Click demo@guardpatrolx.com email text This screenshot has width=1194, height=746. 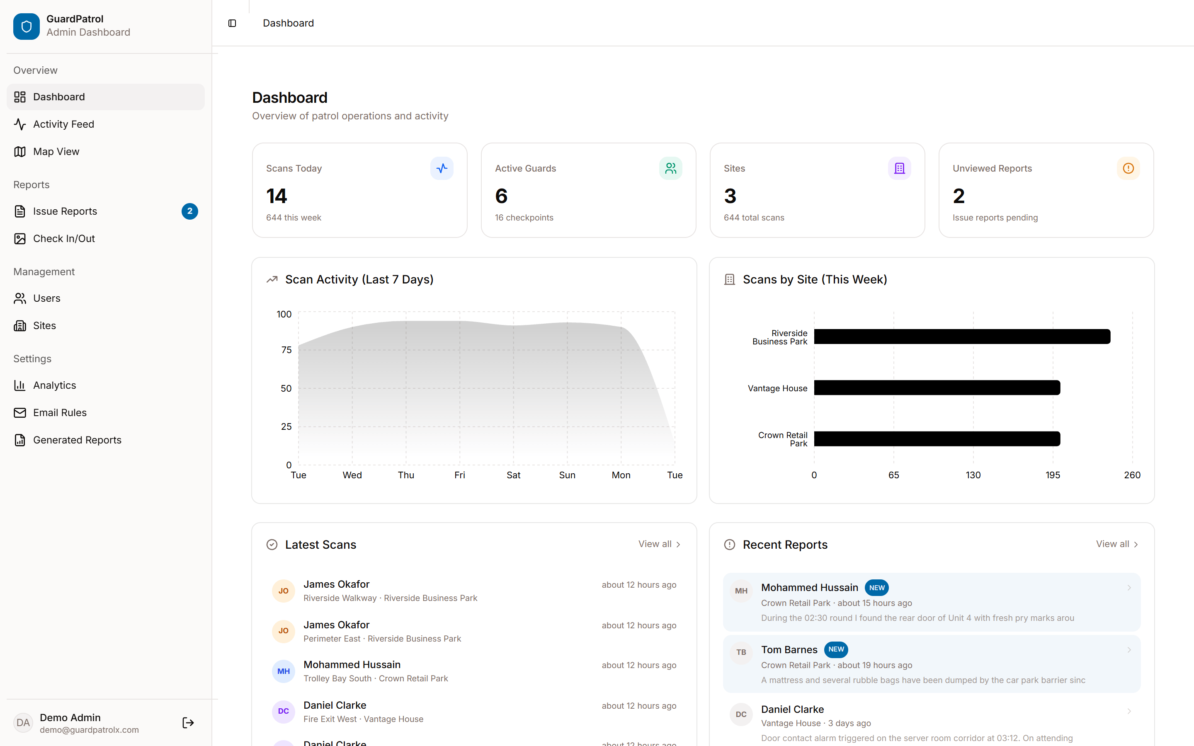89,730
